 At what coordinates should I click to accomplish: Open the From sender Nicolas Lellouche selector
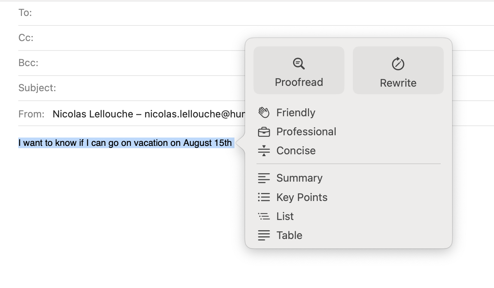coord(148,114)
